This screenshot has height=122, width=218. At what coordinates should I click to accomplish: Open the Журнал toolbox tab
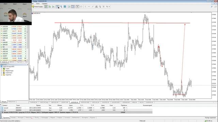(x=93, y=118)
